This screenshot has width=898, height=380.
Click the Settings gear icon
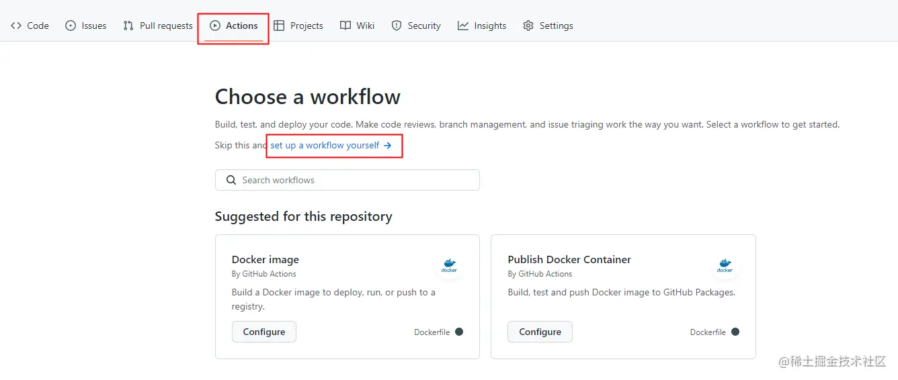point(528,26)
